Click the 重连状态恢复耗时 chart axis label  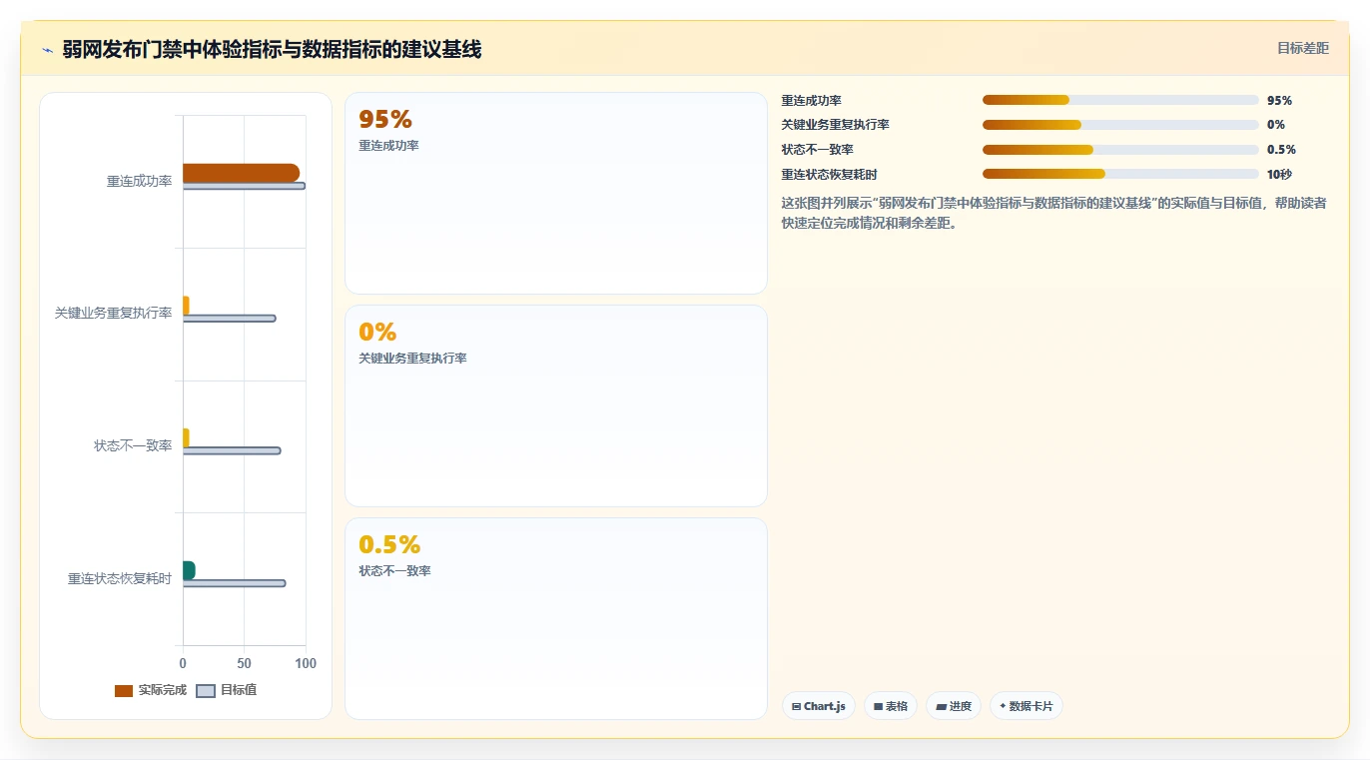tap(120, 579)
